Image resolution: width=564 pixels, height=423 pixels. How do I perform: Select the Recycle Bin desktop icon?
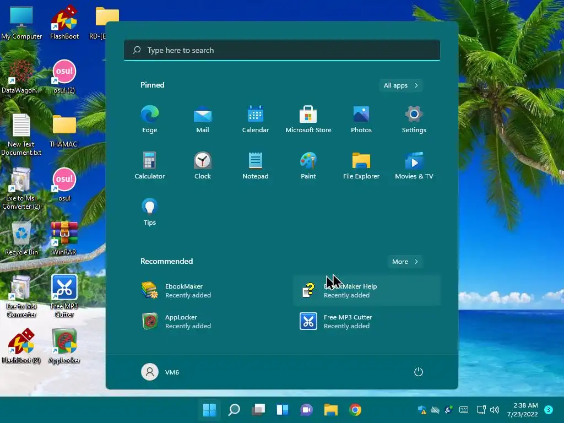tap(21, 239)
